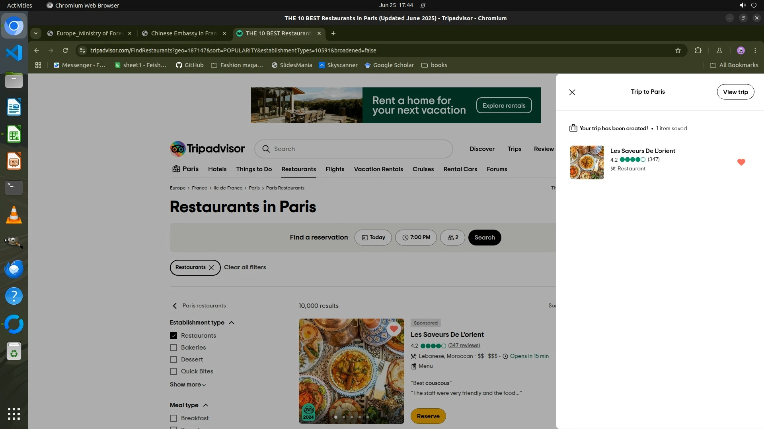
Task: Open the Things to Do tab
Action: 254,169
